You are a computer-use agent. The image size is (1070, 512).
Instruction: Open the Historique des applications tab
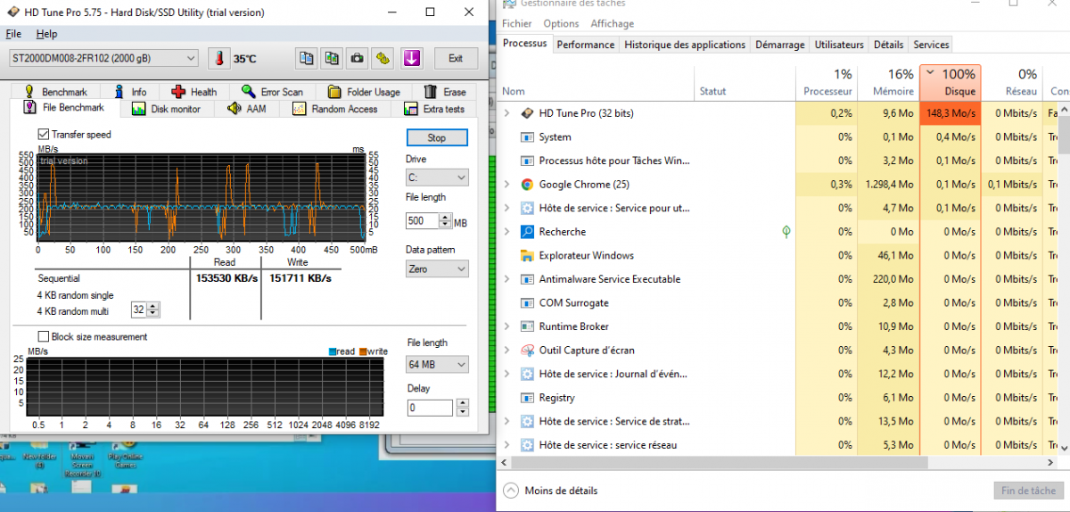click(685, 45)
